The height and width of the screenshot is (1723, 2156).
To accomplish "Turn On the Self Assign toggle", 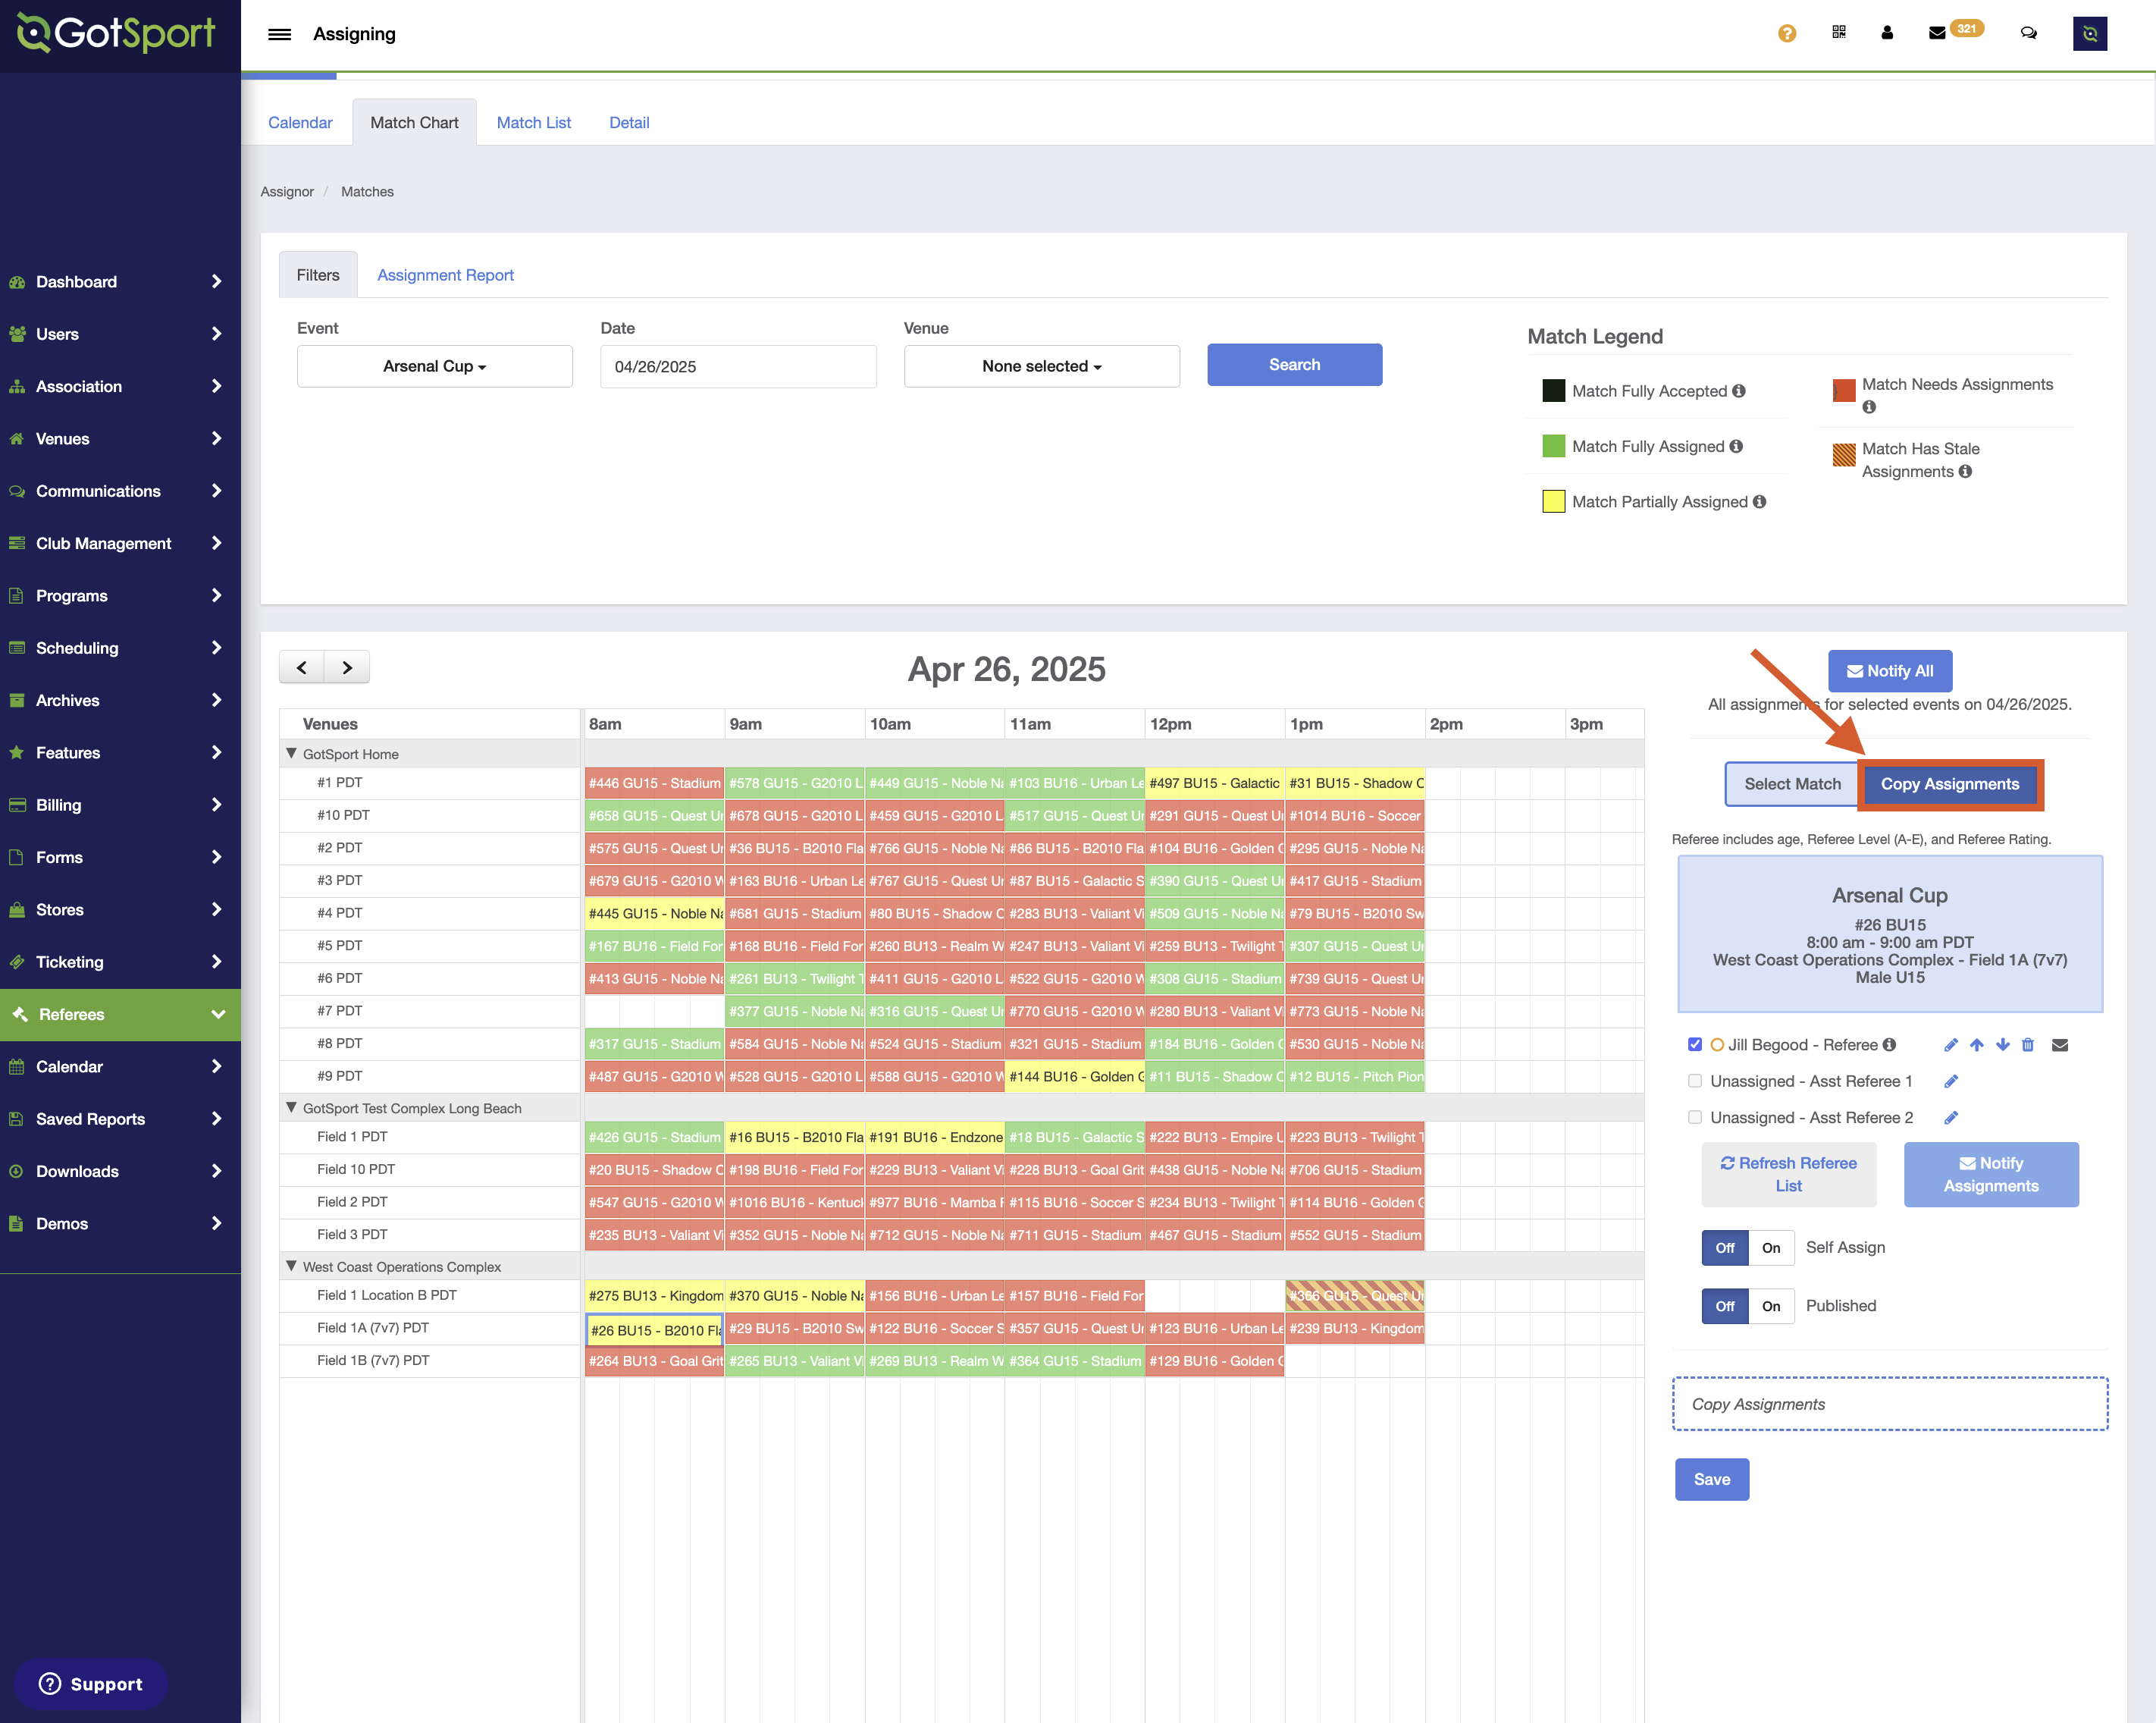I will 1770,1248.
